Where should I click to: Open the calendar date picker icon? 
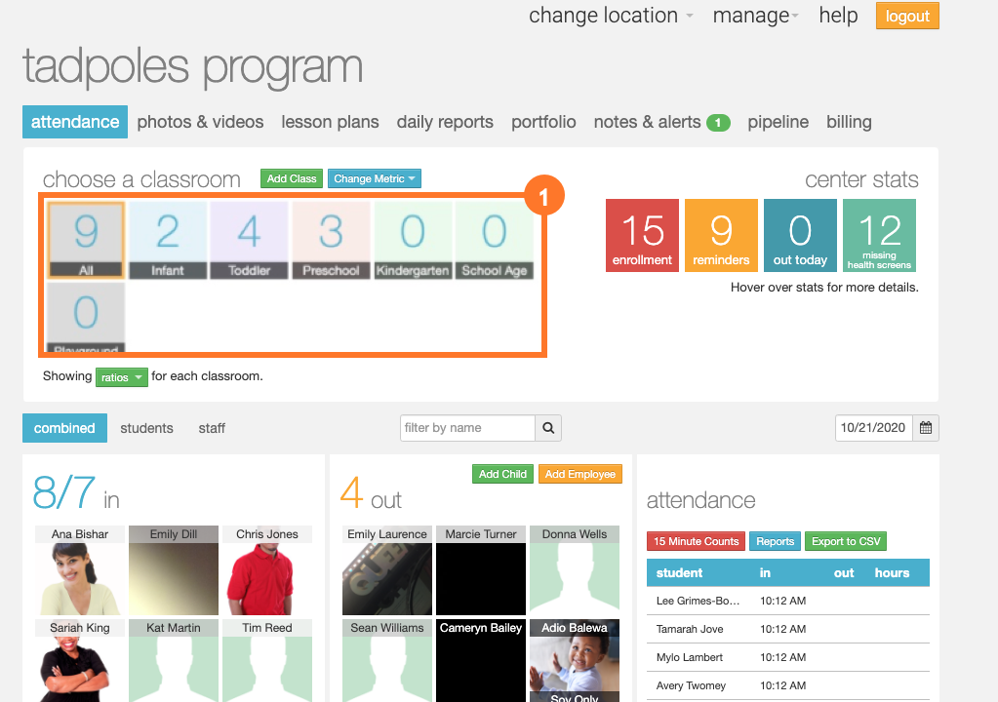(926, 428)
